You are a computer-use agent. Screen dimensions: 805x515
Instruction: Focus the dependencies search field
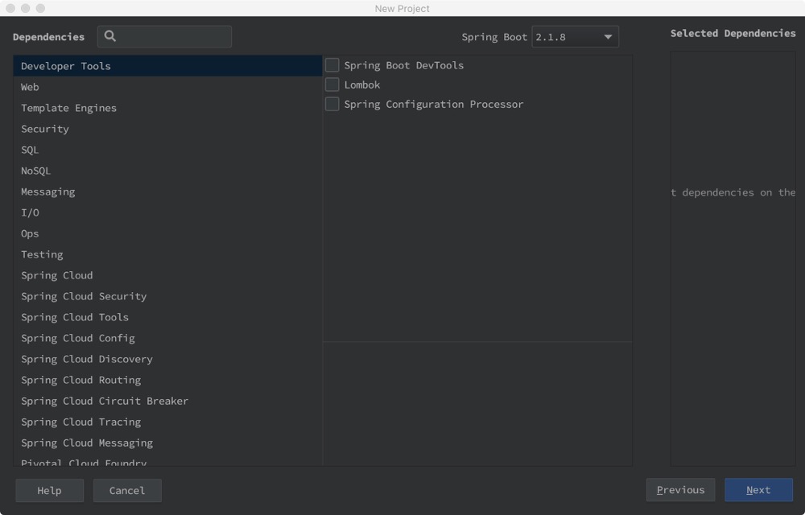173,36
